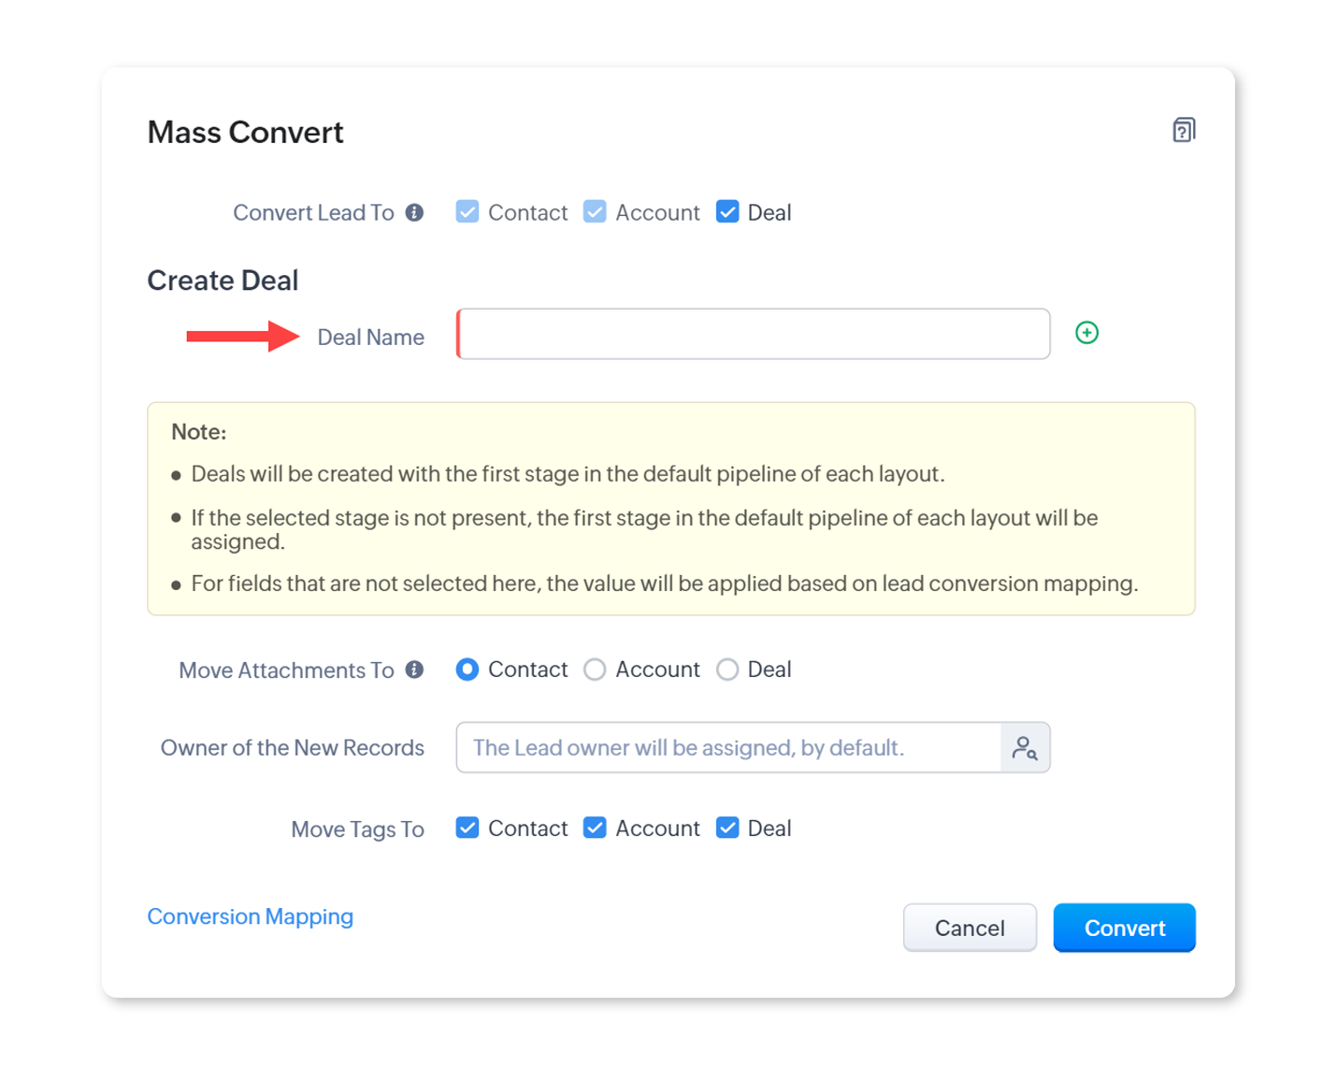Image resolution: width=1337 pixels, height=1066 pixels.
Task: Open the Conversion Mapping link
Action: pos(251,916)
